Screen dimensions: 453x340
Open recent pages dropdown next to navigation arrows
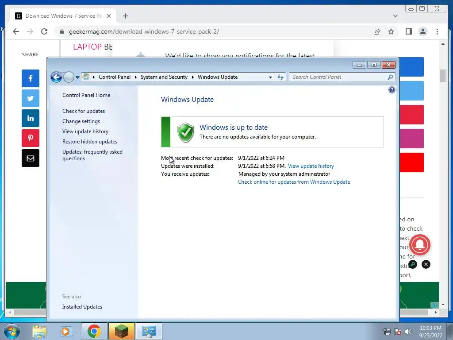(x=77, y=77)
